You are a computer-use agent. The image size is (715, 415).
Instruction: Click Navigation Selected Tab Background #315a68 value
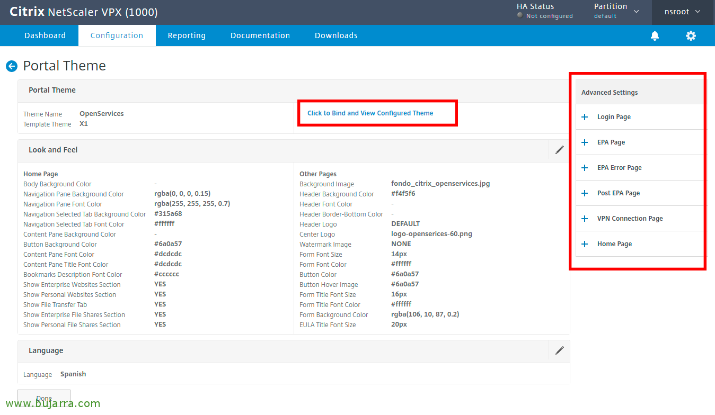coord(168,214)
